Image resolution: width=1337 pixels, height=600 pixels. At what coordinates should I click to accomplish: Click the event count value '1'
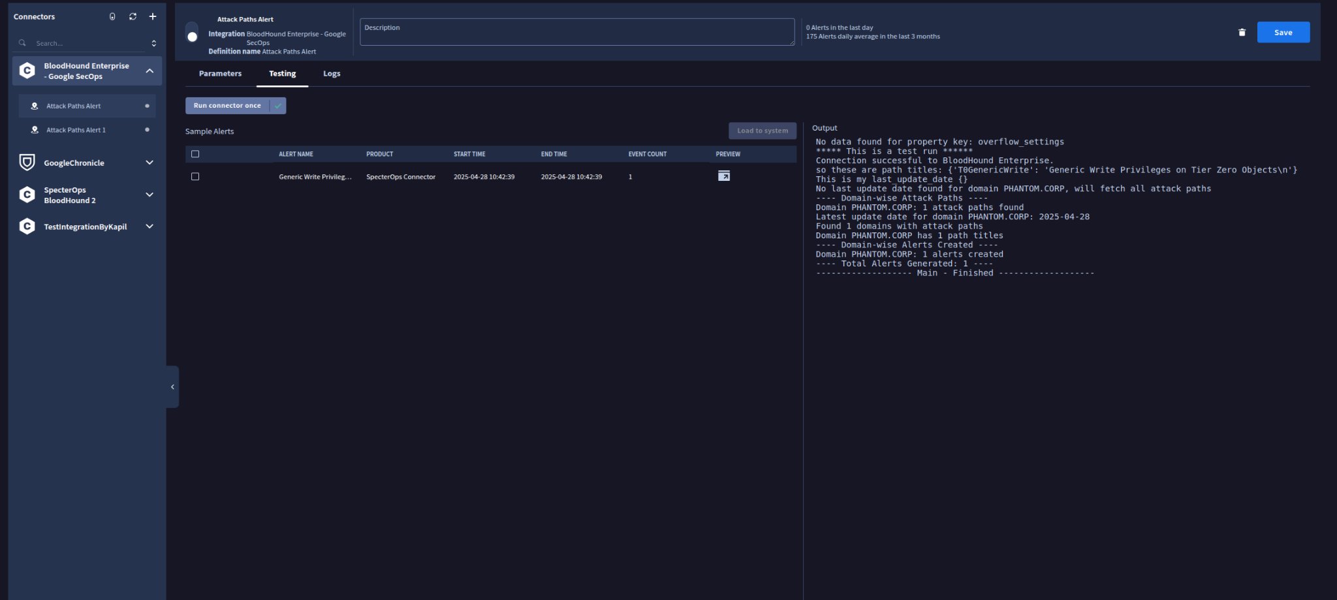(x=630, y=177)
